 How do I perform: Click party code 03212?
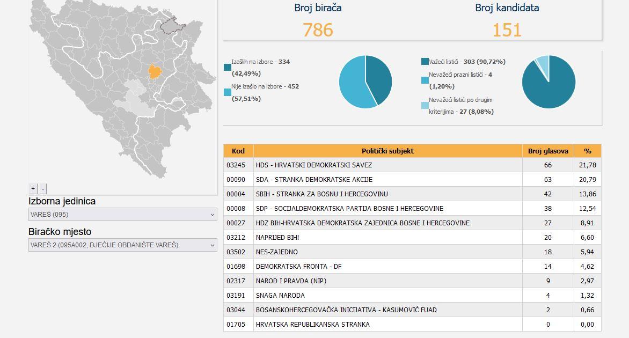point(236,237)
